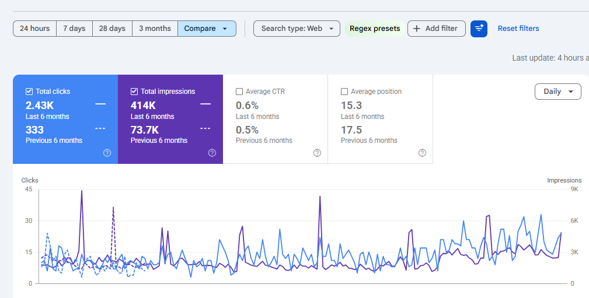The width and height of the screenshot is (589, 298).
Task: Click the Add filter button
Action: (437, 29)
